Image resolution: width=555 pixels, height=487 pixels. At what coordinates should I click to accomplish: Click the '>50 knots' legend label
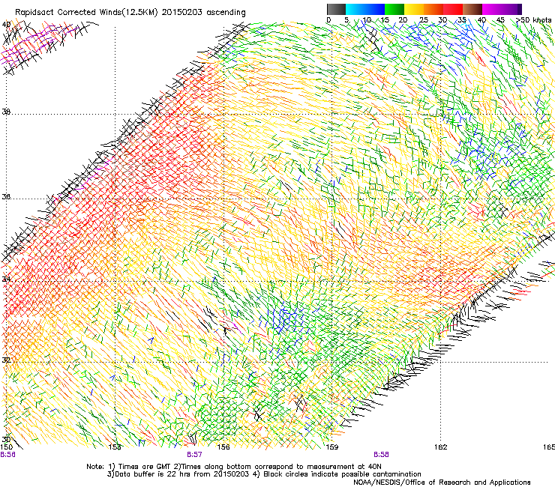pos(533,20)
